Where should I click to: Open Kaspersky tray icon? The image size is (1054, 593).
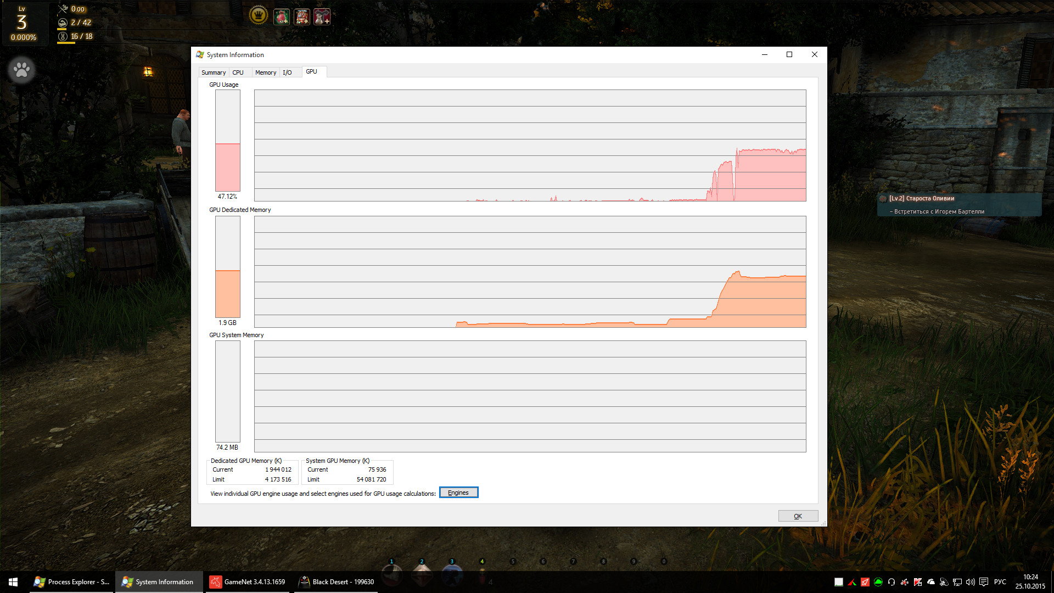(918, 582)
